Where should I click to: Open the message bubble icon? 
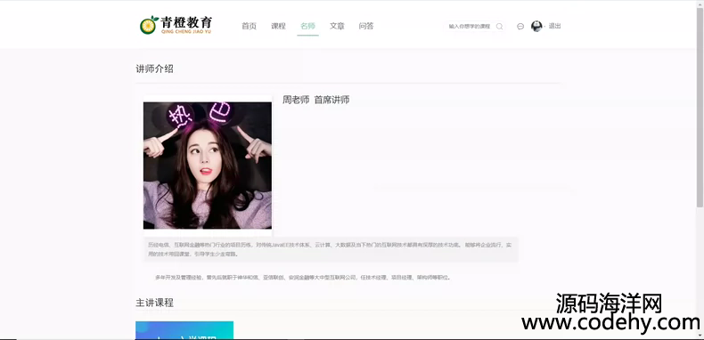520,27
